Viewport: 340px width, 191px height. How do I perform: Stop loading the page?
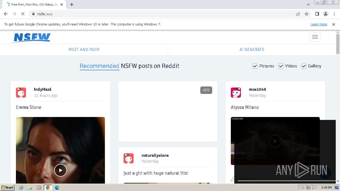(23, 14)
